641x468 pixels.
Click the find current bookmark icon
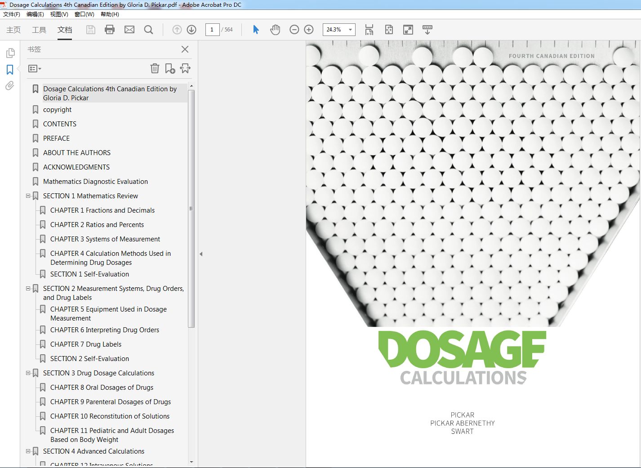point(185,68)
